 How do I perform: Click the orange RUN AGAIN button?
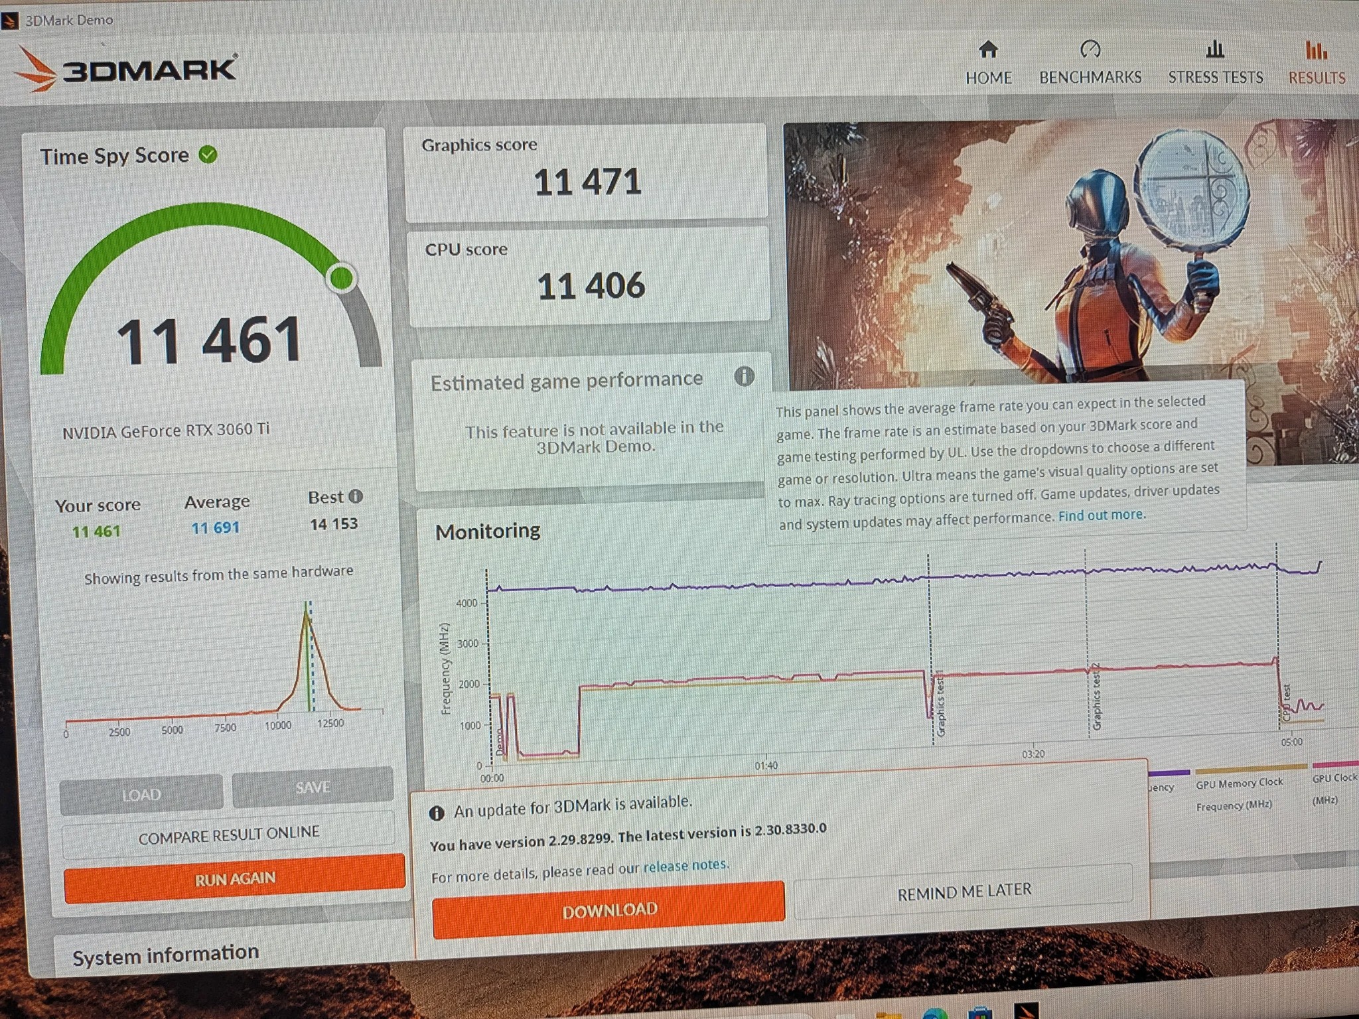(234, 879)
